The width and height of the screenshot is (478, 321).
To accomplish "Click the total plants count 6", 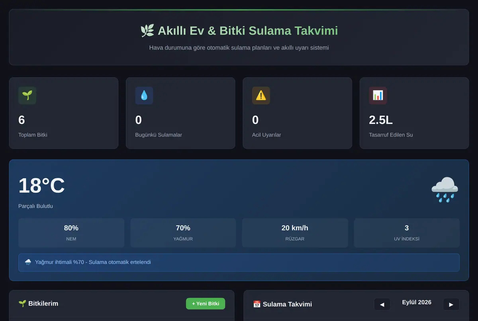I will 22,120.
